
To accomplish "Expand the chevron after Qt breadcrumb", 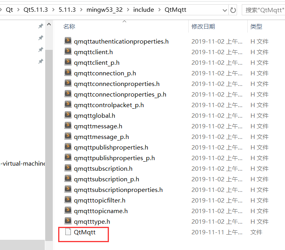I will pyautogui.click(x=18, y=9).
